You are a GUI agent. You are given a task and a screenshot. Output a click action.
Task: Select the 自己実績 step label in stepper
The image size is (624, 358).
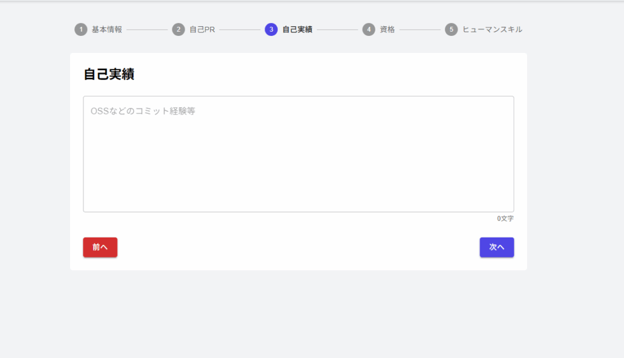tap(297, 29)
